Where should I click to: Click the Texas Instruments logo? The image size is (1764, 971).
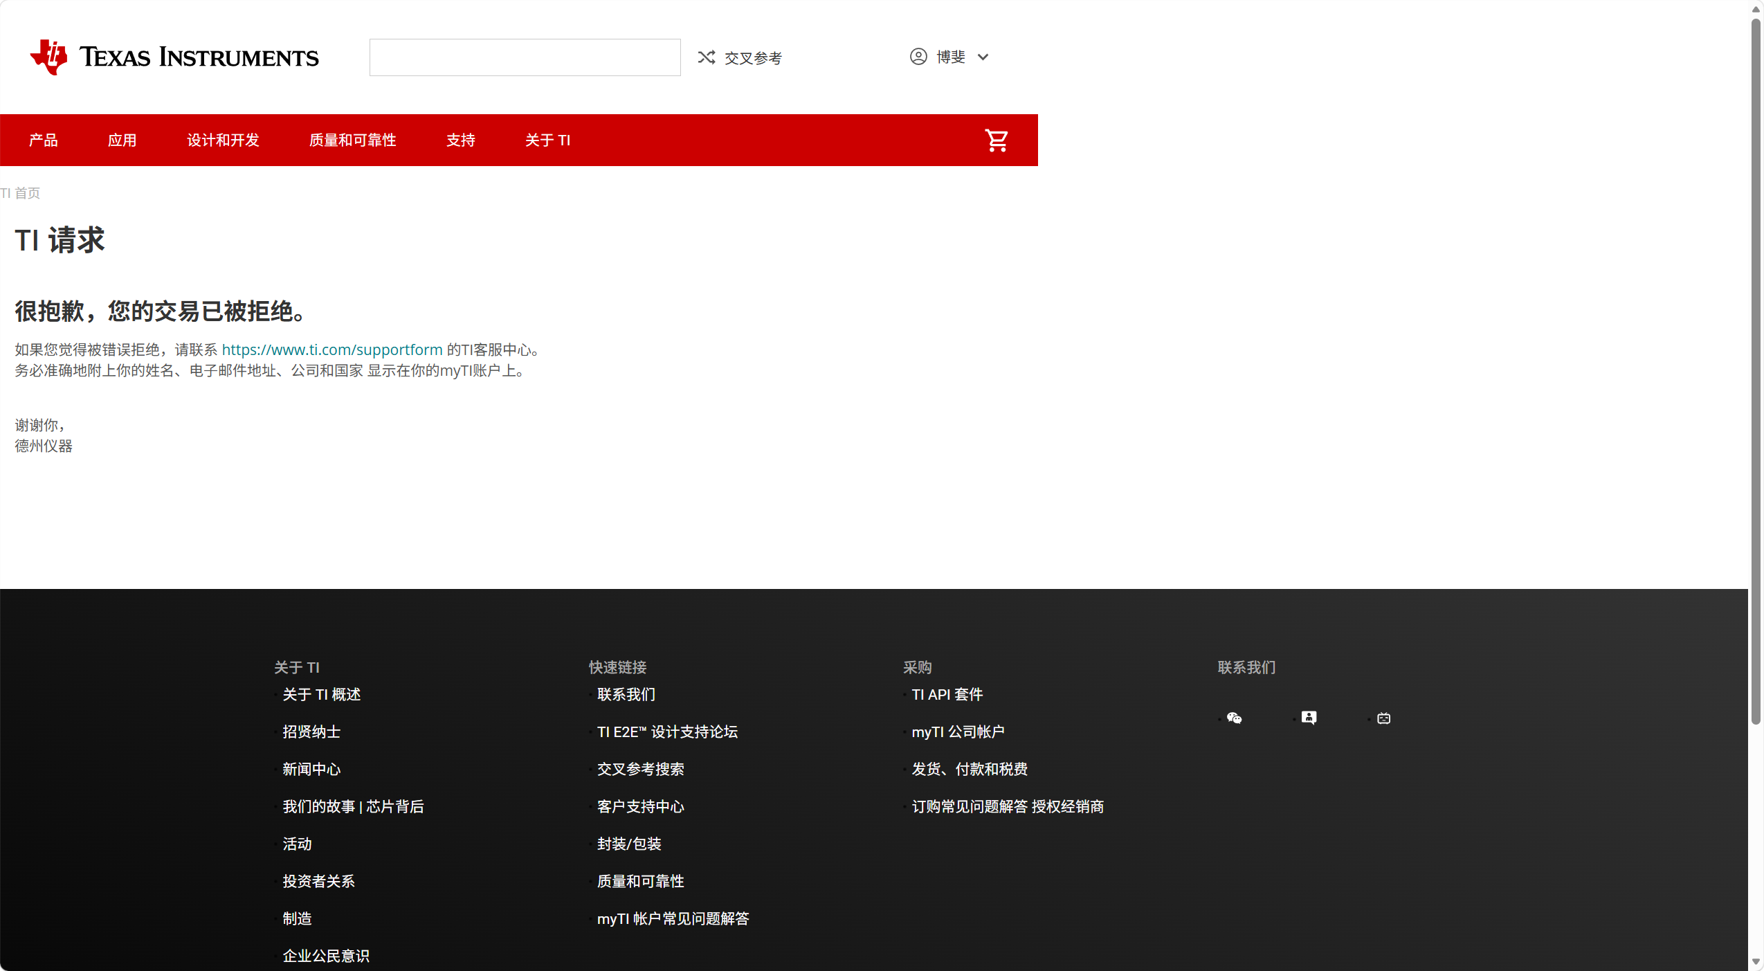pos(174,57)
